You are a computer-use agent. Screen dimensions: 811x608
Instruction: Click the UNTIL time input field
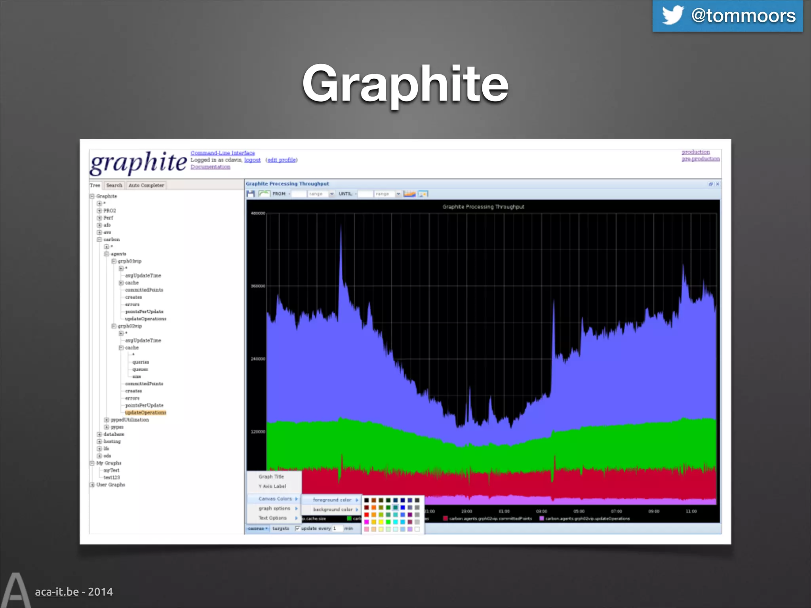coord(365,194)
